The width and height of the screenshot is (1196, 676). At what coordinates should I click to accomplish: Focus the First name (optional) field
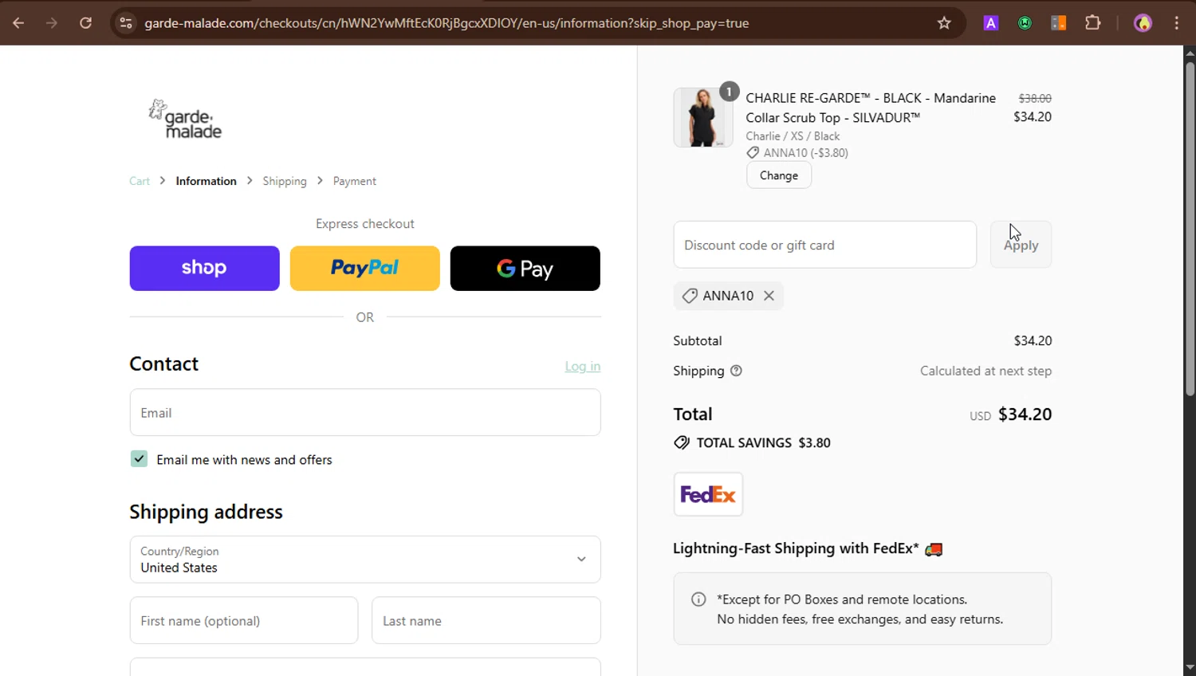click(244, 620)
